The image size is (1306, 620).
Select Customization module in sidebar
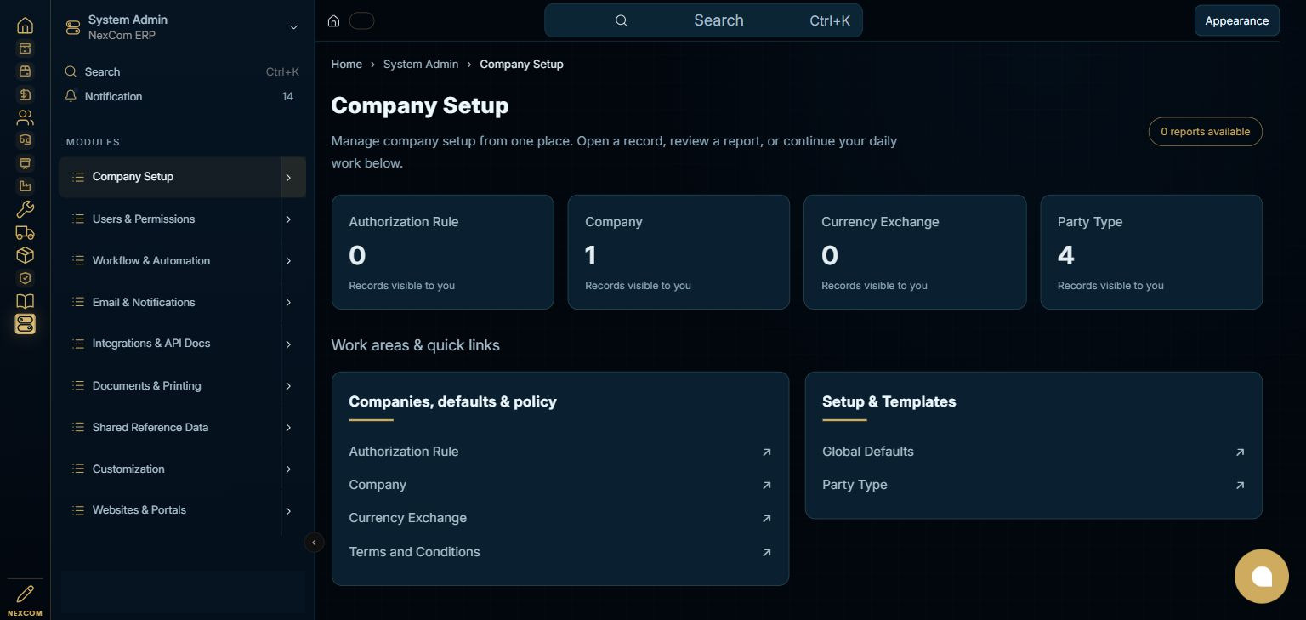(169, 469)
